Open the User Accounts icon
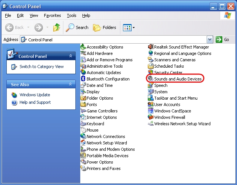 coord(150,105)
